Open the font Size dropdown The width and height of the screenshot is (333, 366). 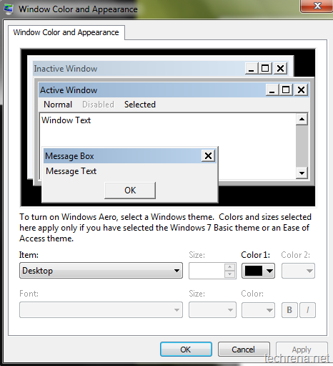click(x=212, y=310)
